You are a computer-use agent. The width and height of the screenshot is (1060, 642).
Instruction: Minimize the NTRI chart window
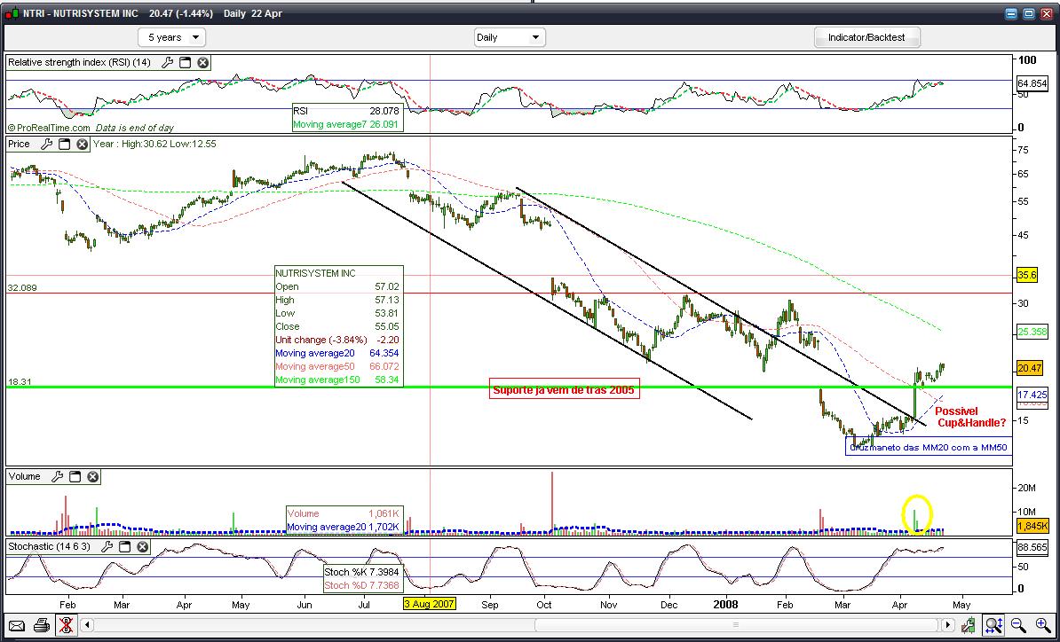pos(1011,13)
